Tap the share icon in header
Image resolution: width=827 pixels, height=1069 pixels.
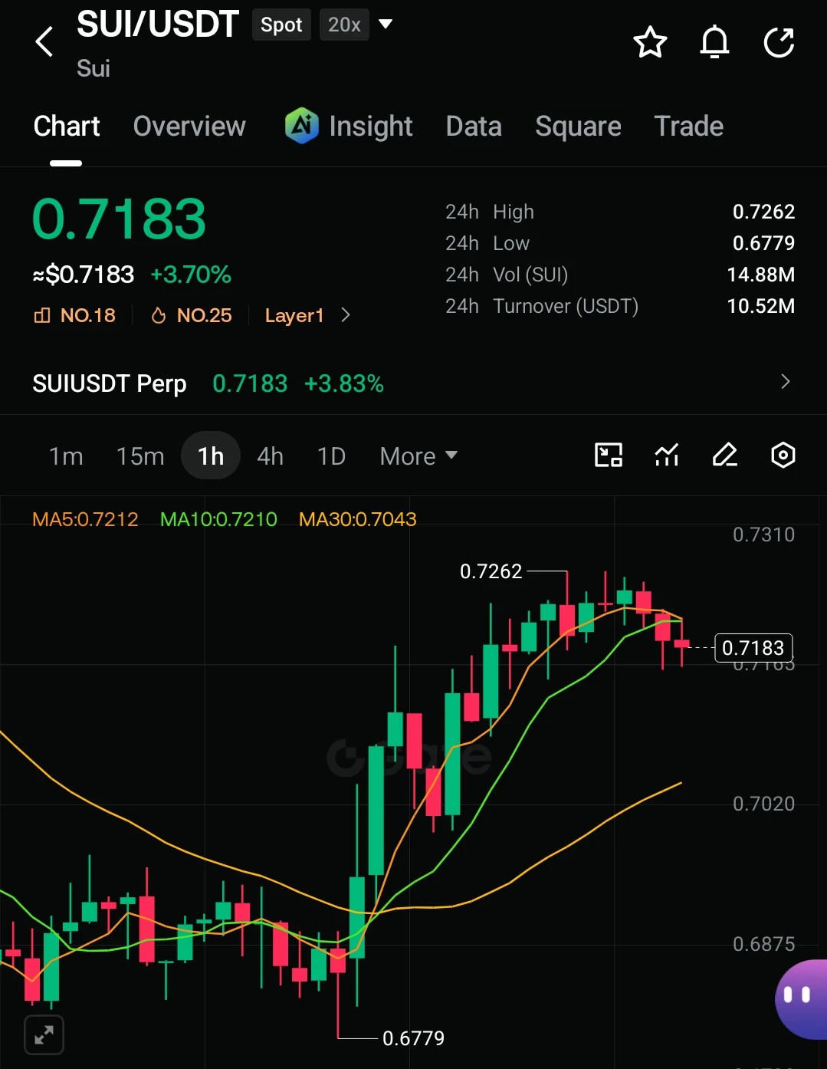pos(779,42)
